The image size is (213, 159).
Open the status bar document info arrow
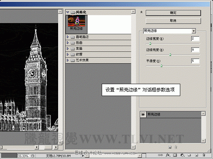(x=83, y=156)
